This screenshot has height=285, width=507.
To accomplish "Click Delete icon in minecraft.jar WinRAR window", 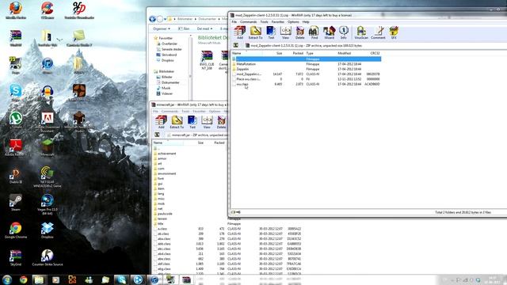I will pos(222,122).
